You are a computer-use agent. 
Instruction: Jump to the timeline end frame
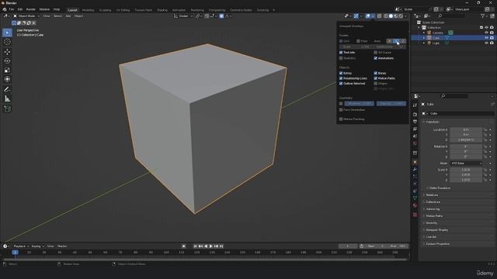click(221, 246)
